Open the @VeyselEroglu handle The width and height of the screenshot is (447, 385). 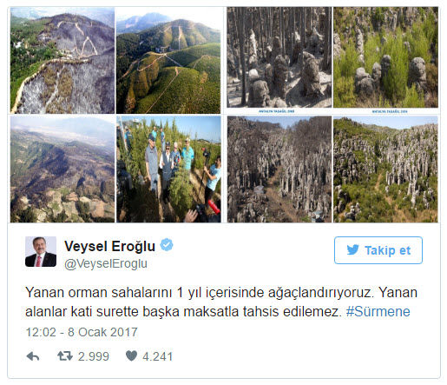[x=106, y=264]
